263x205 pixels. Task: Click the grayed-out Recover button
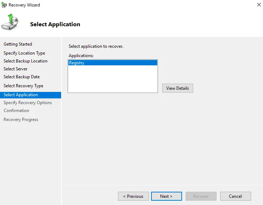[201, 196]
